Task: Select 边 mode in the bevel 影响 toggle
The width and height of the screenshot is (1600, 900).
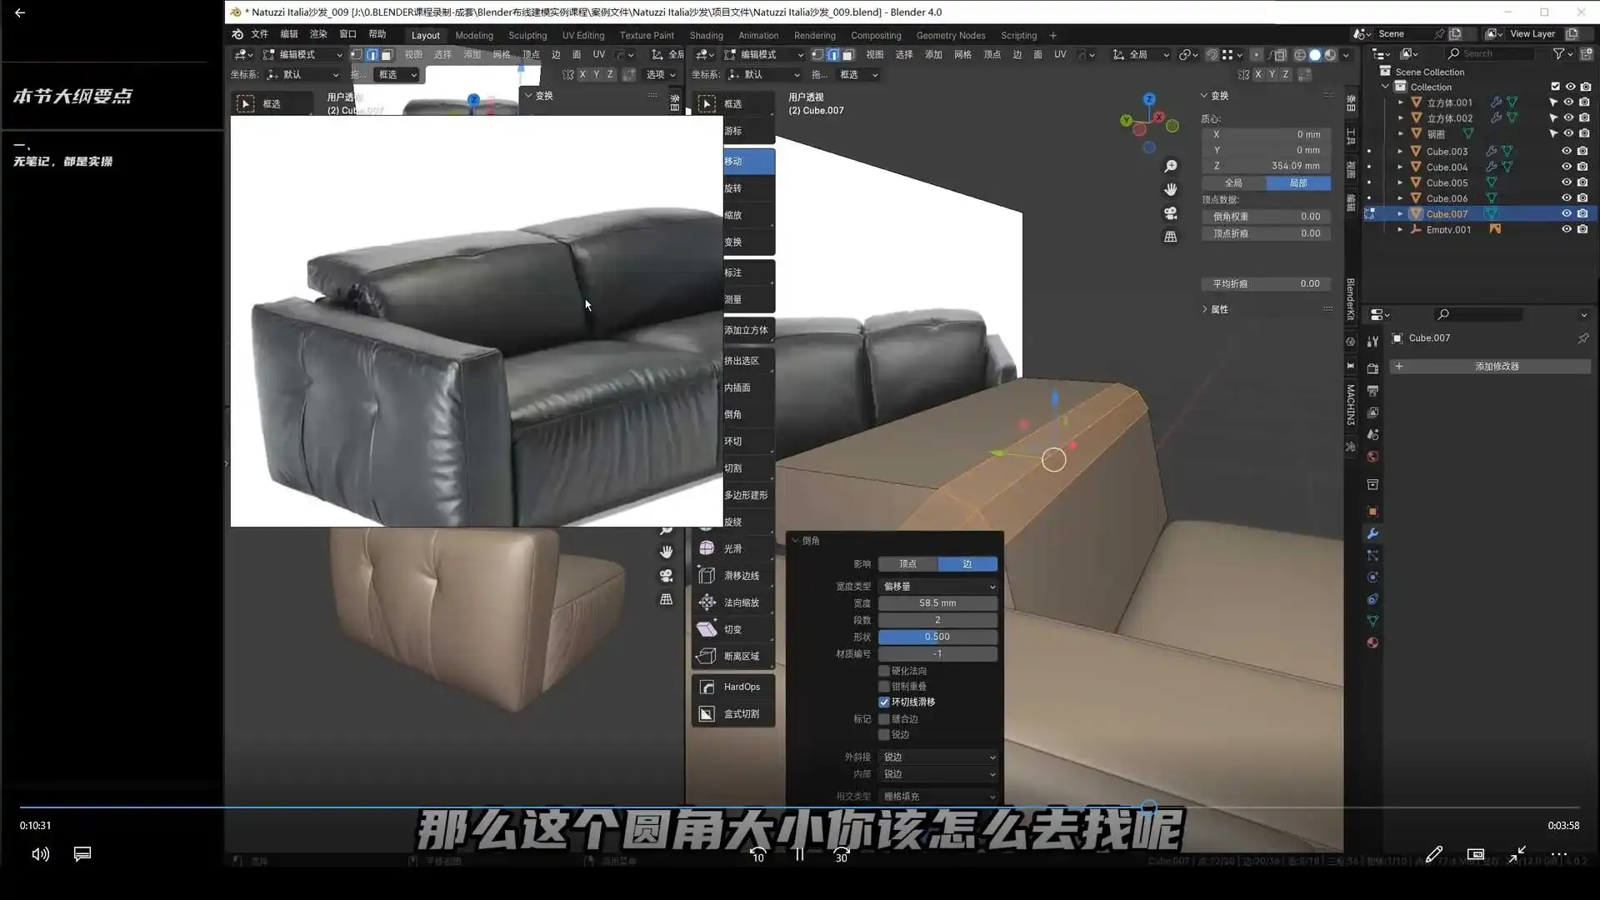Action: [x=967, y=563]
